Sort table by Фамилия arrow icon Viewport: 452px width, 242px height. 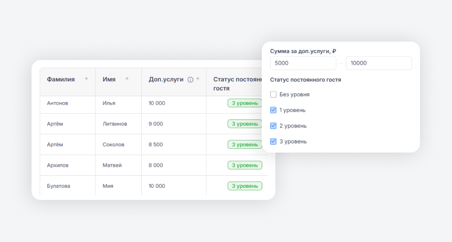tap(86, 79)
